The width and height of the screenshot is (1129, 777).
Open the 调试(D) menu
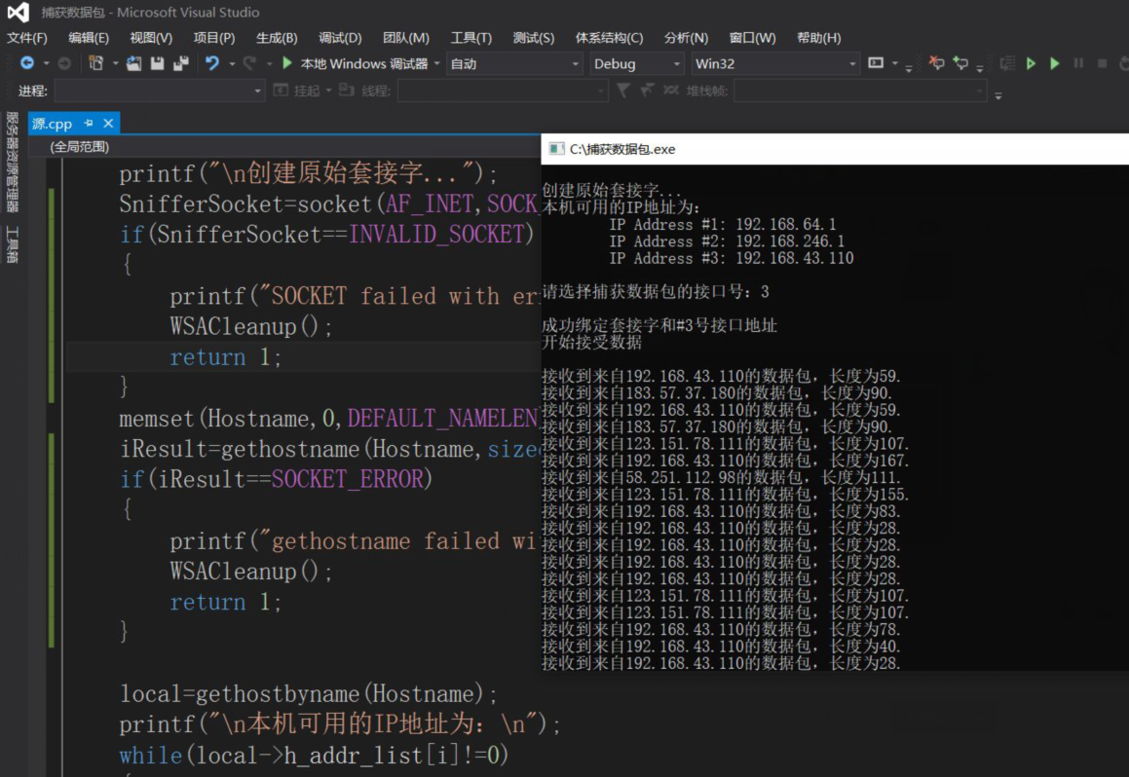tap(340, 37)
